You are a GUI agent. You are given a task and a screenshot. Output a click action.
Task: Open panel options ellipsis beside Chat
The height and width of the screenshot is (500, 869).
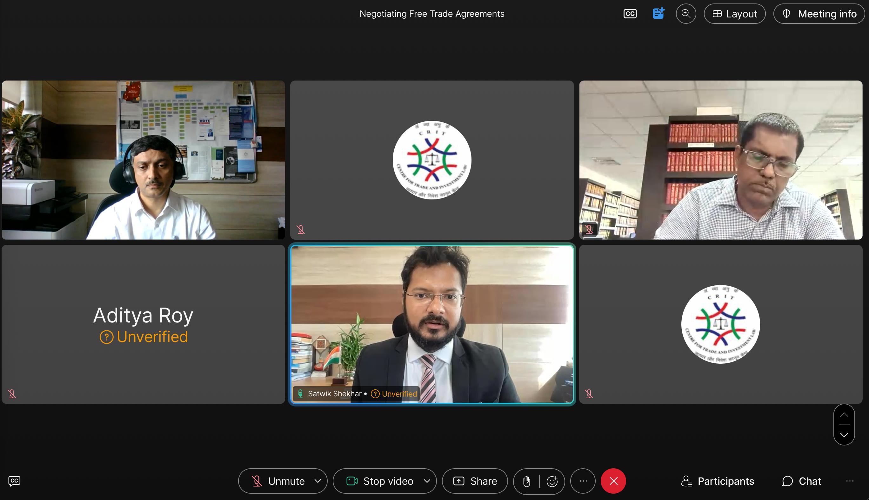[850, 481]
